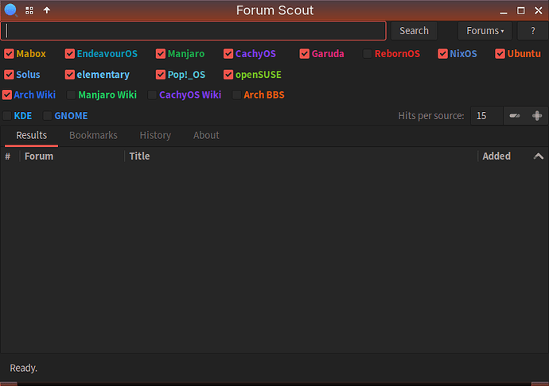Click the up arrow icon in title bar
This screenshot has width=549, height=386.
[x=47, y=10]
